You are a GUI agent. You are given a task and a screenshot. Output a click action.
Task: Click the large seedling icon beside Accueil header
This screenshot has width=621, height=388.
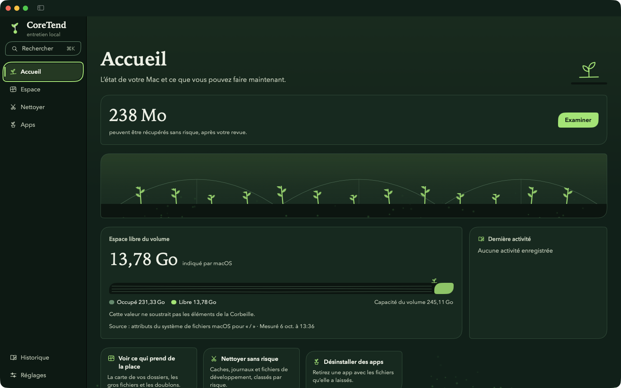pos(589,70)
